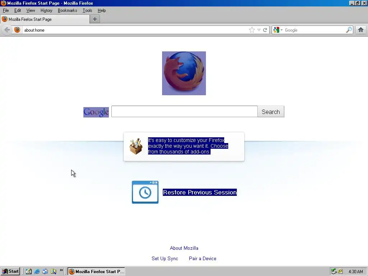Click the first quick launch notepad icon
368x276 pixels.
point(29,271)
